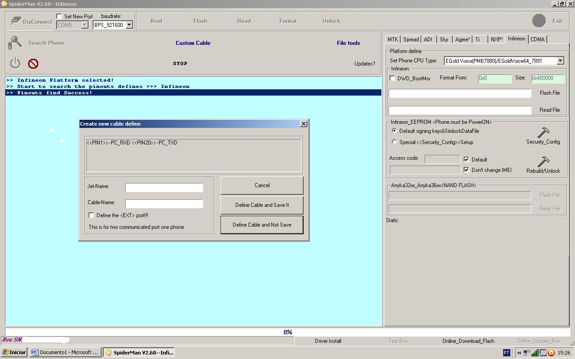The height and width of the screenshot is (359, 575).
Task: Enable the Set New Port checkbox
Action: coord(59,16)
